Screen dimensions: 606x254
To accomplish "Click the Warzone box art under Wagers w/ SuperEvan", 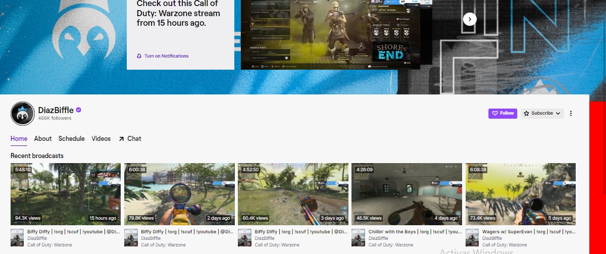I will click(x=472, y=238).
